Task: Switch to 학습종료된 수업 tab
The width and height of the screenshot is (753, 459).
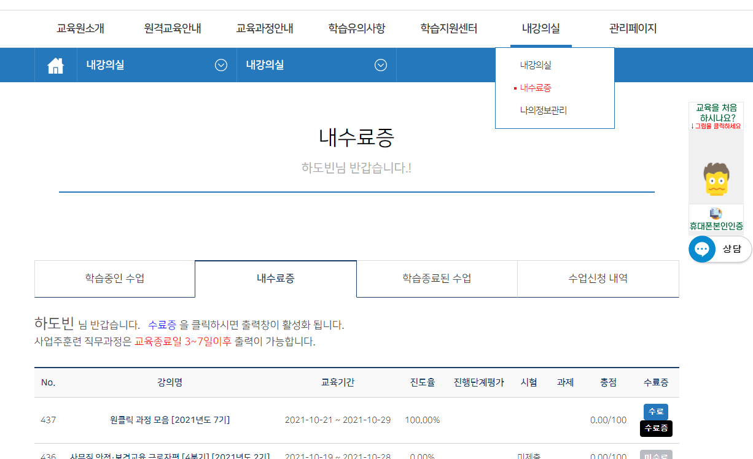Action: click(437, 279)
